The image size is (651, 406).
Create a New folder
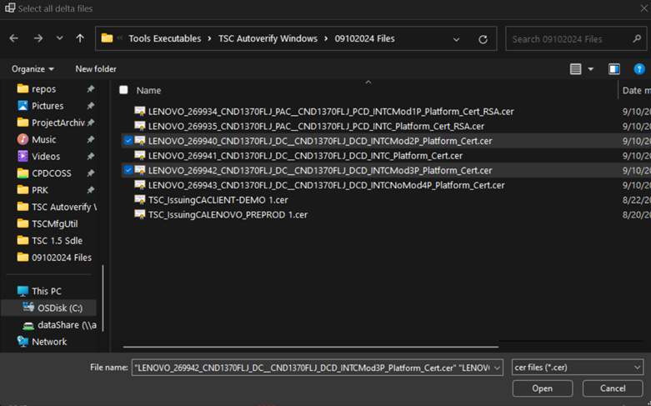click(x=96, y=69)
